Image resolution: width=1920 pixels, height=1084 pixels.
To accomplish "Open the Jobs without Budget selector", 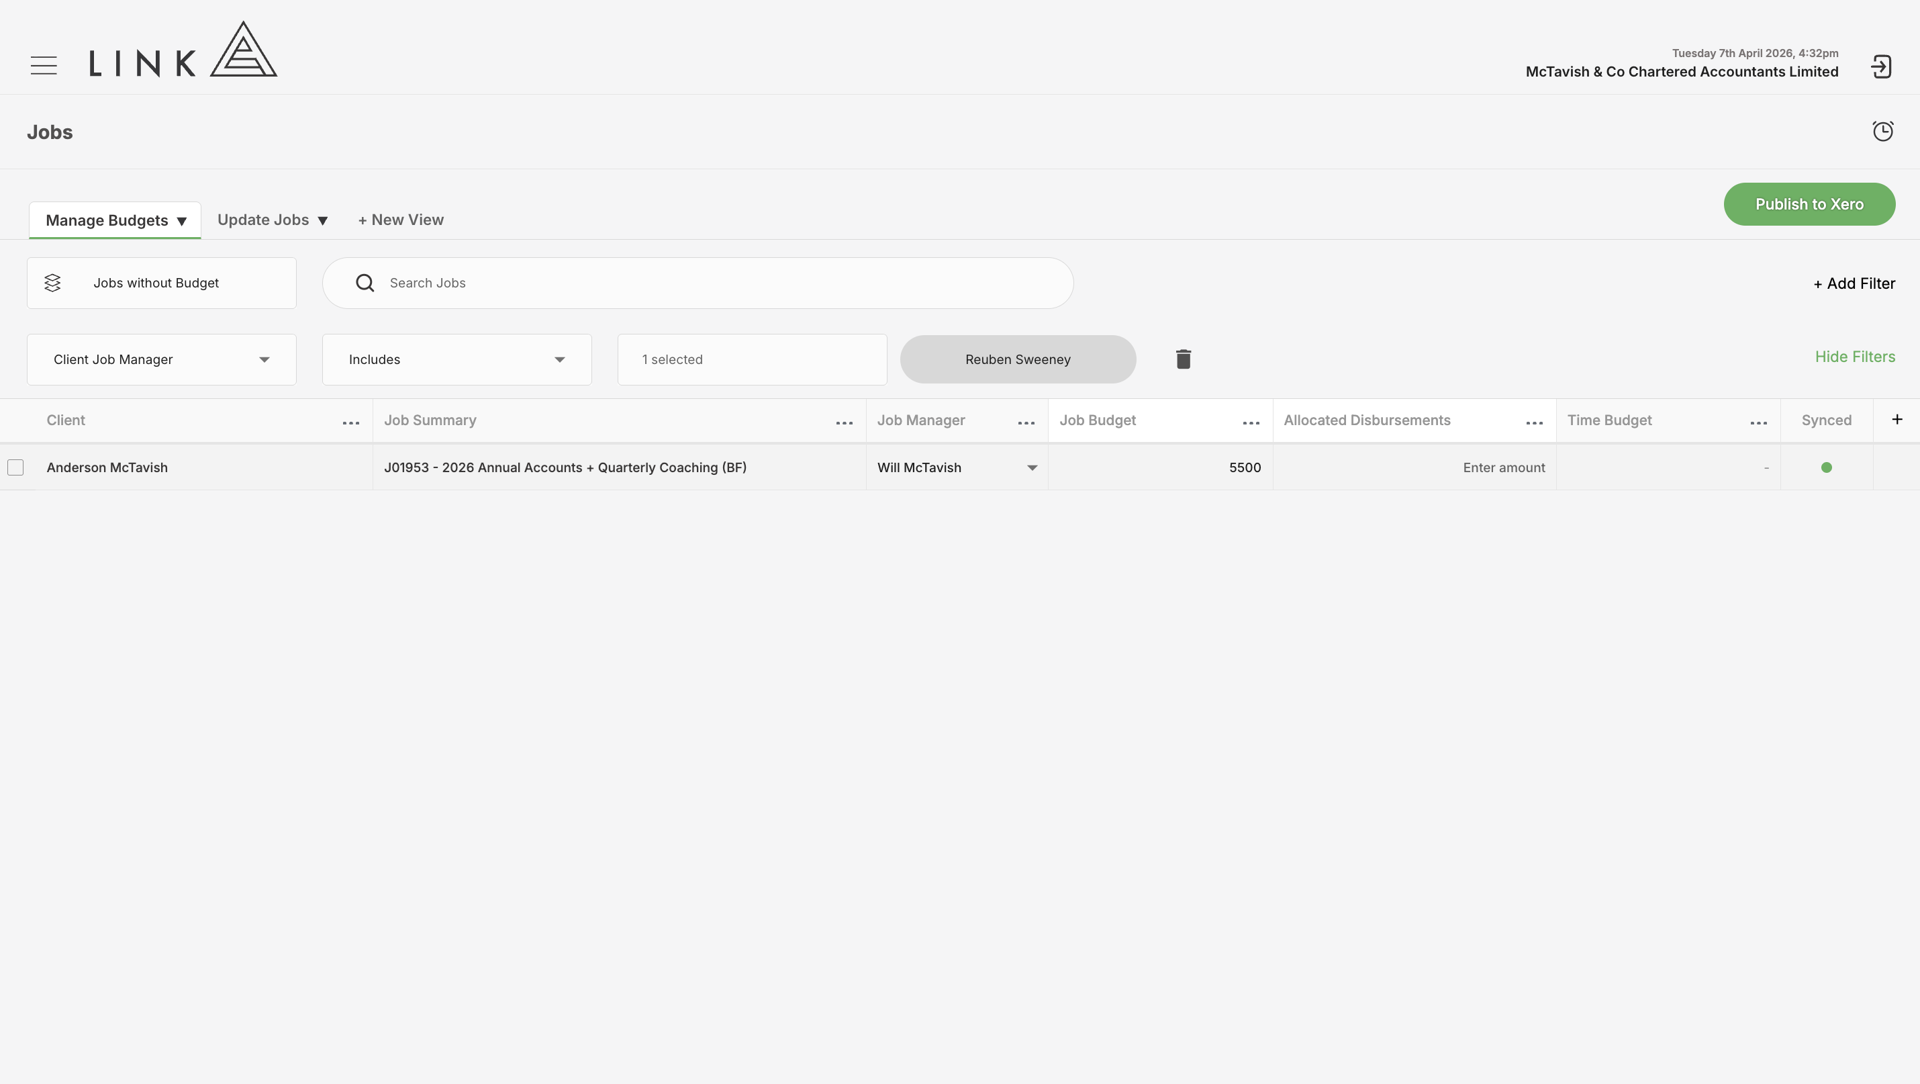I will click(x=162, y=283).
